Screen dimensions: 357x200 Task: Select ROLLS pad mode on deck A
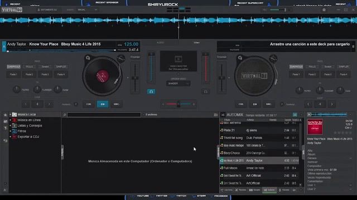coord(29,67)
